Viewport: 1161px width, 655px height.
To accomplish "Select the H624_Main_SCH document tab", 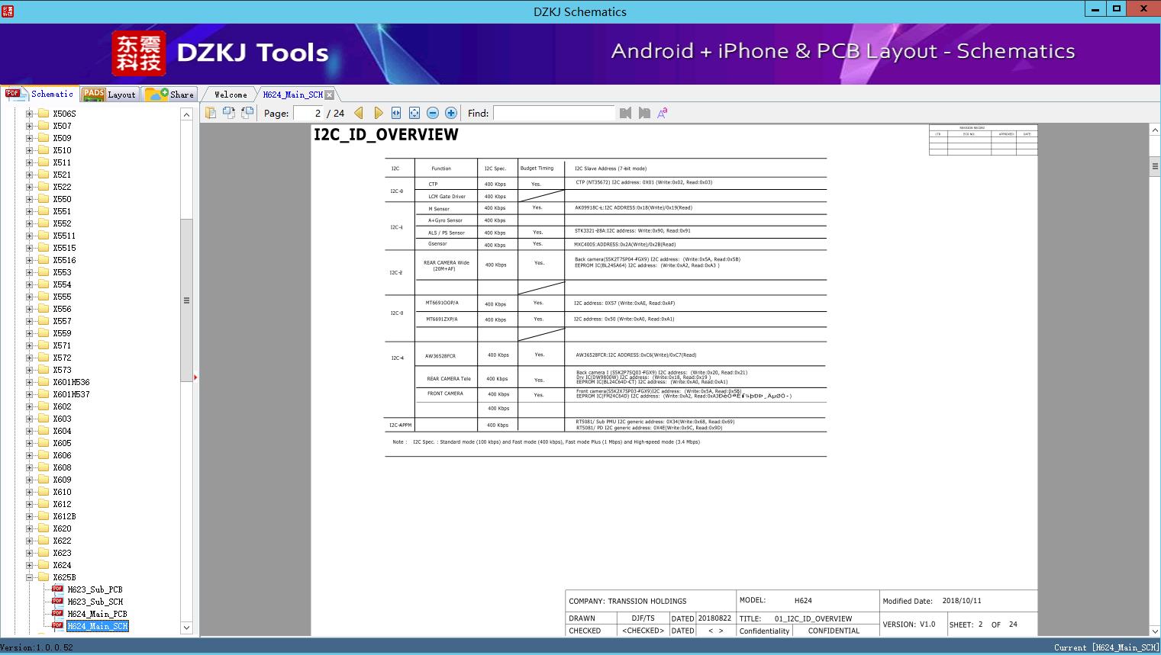I will pos(293,95).
